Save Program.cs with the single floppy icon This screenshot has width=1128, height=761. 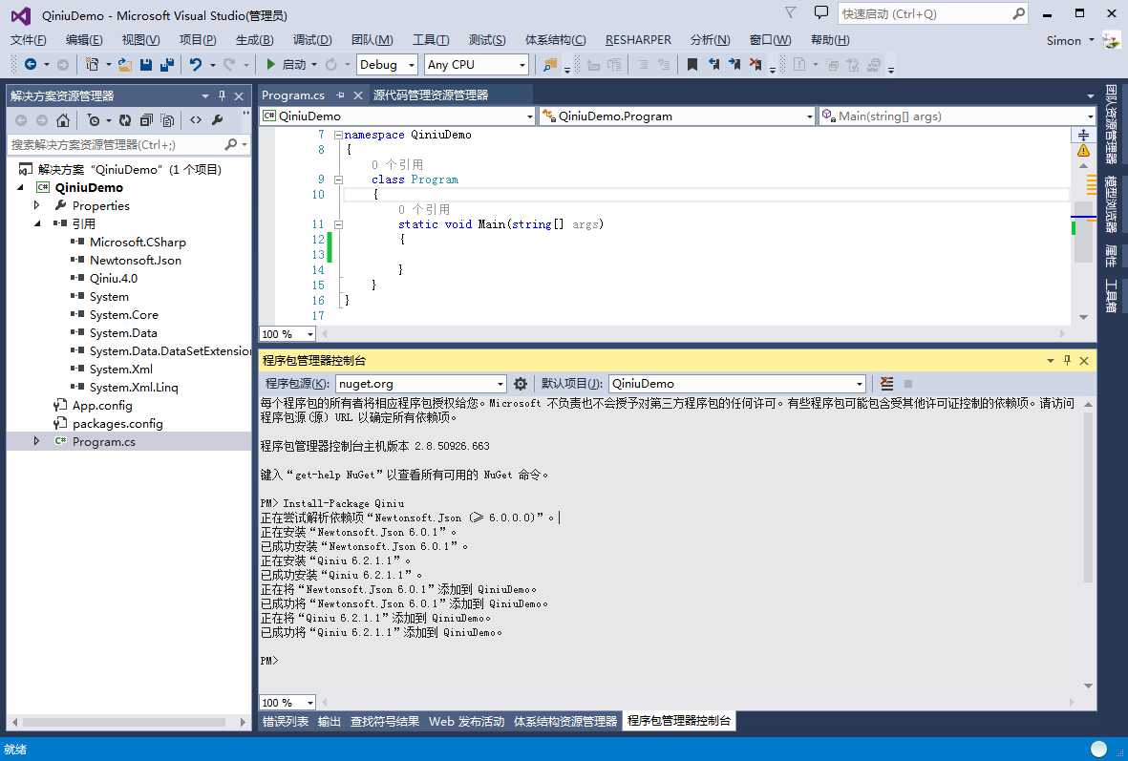146,65
